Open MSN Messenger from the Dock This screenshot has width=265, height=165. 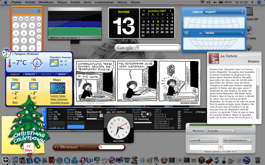75,160
